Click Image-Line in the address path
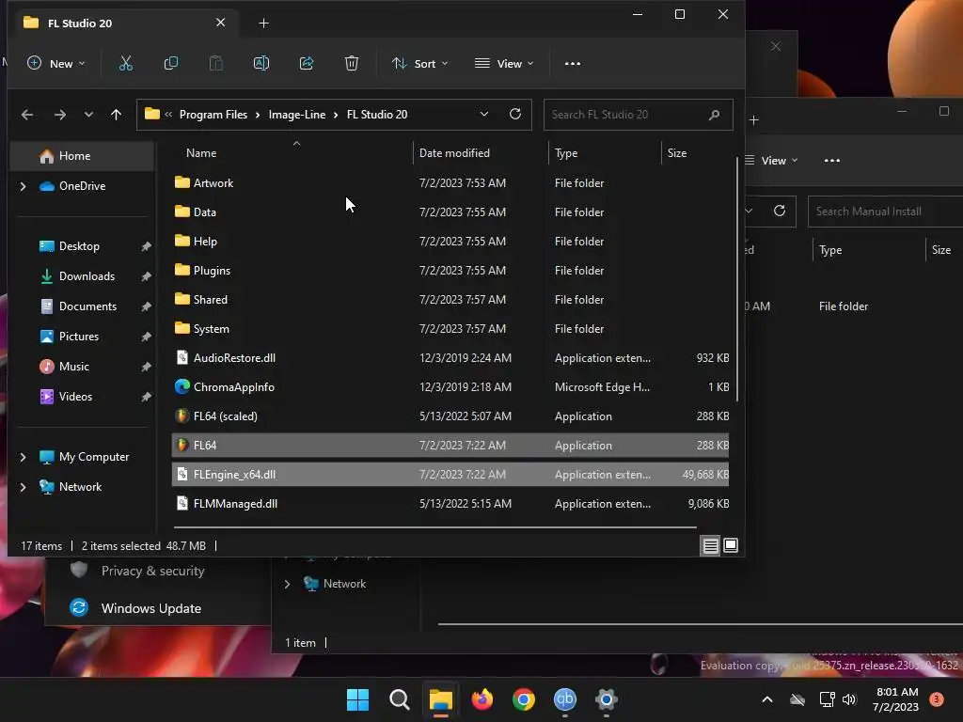963x722 pixels. click(x=296, y=115)
